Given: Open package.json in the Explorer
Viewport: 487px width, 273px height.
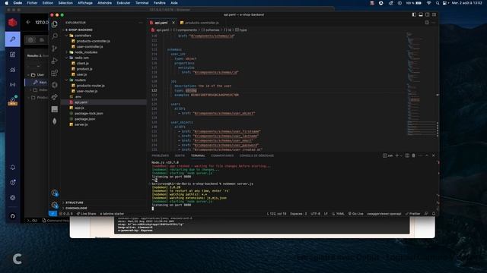Looking at the screenshot, I should [x=84, y=119].
